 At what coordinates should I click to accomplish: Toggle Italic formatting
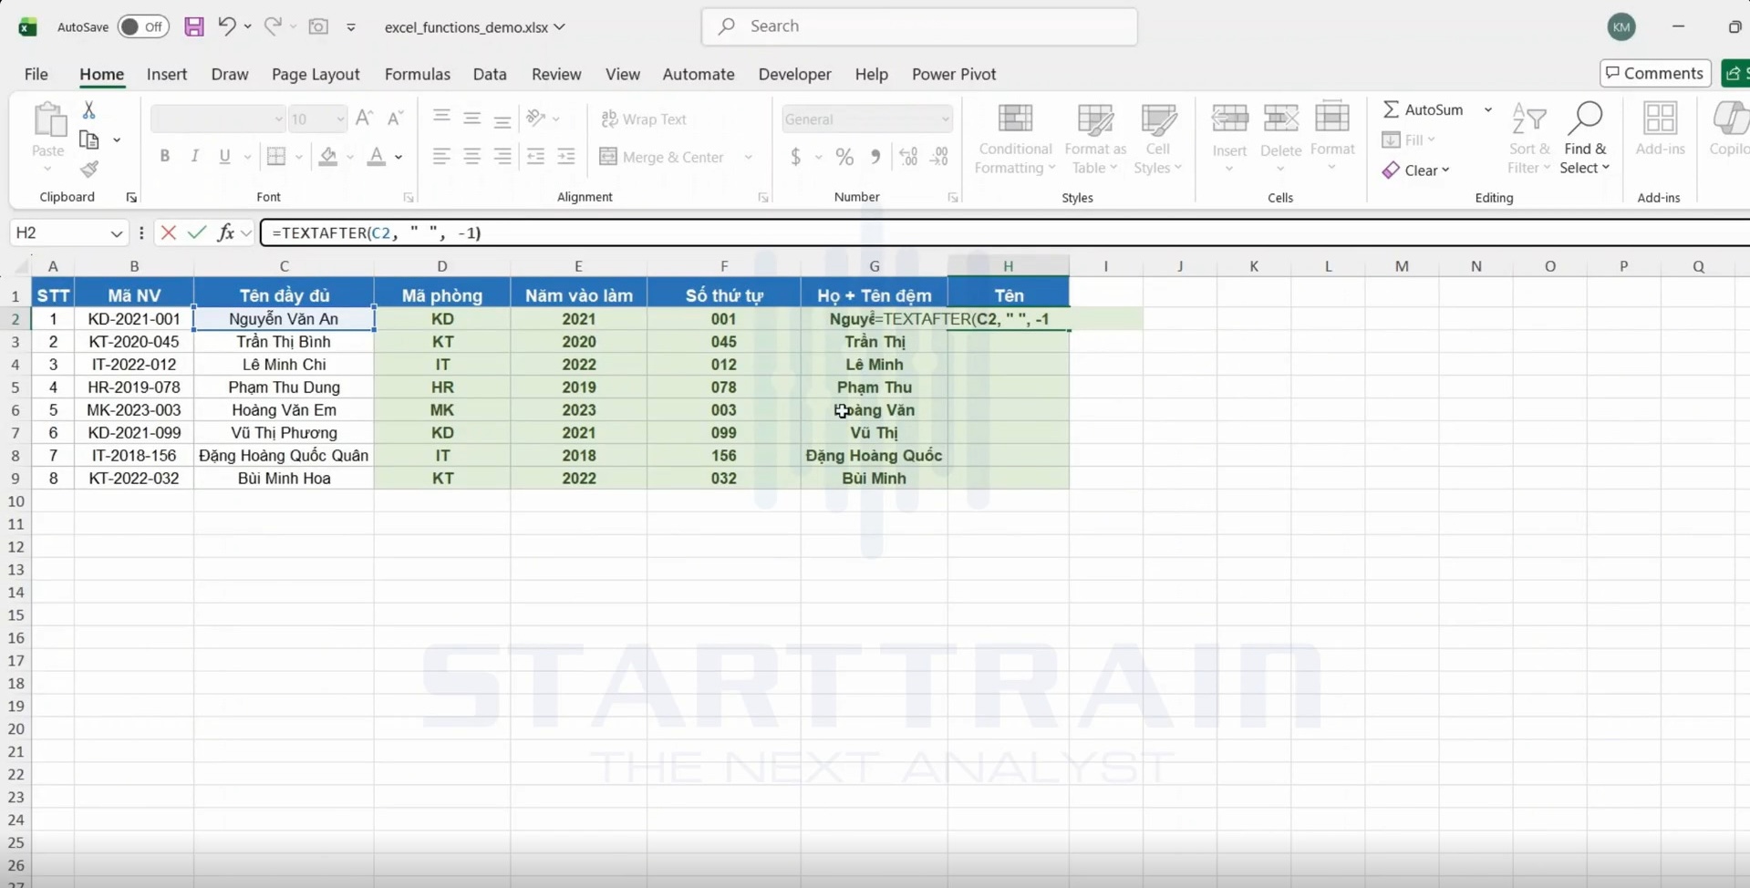coord(194,157)
